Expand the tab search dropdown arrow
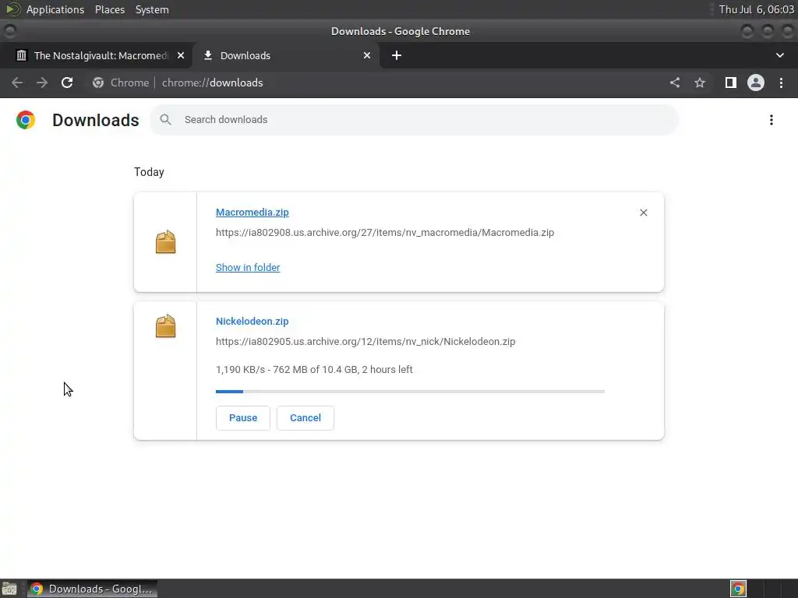Screen dimensions: 798x598 click(779, 55)
